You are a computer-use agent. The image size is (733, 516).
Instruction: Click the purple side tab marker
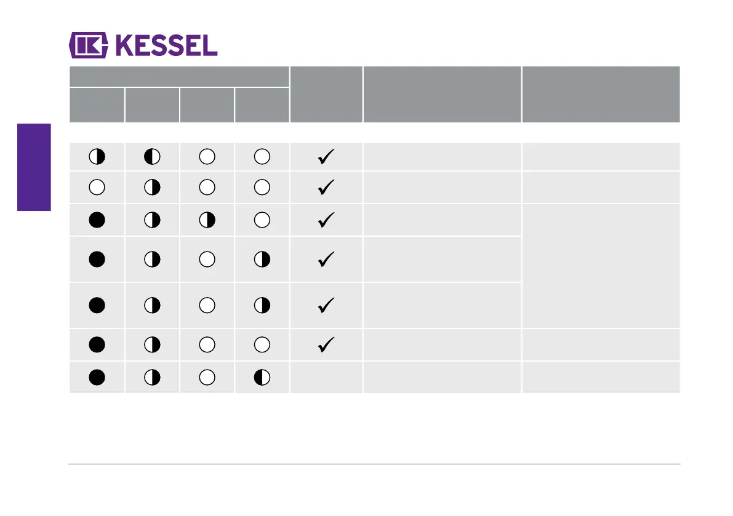pos(34,167)
